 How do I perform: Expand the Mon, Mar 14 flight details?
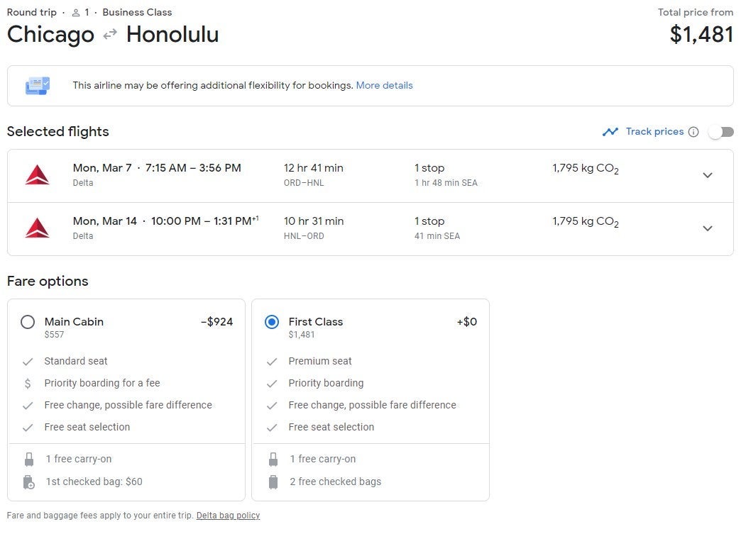click(x=707, y=228)
